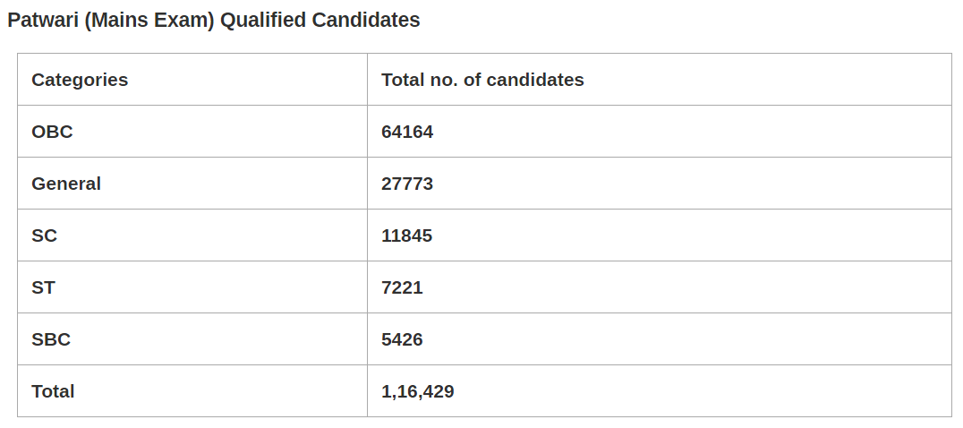963x428 pixels.
Task: Click "Total no." in the column header
Action: [419, 80]
